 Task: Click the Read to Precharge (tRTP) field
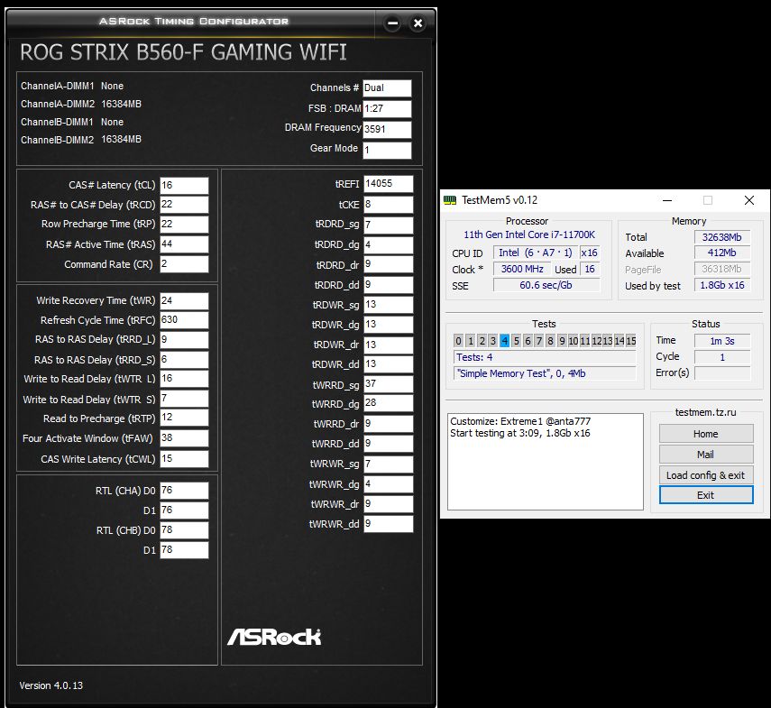pyautogui.click(x=184, y=418)
